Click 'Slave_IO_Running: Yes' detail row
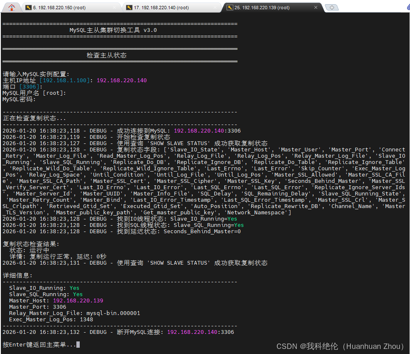Viewport: 410px width, 354px height. tap(44, 288)
